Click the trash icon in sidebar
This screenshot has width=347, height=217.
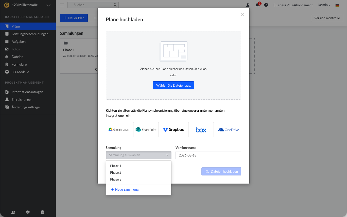[43, 212]
